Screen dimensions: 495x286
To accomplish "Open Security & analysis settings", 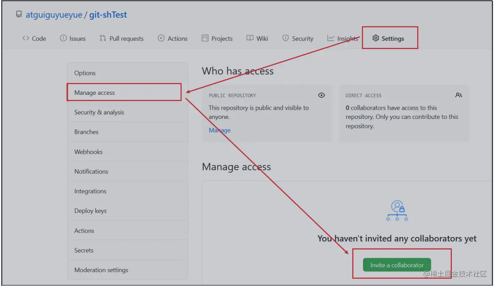I will point(128,113).
